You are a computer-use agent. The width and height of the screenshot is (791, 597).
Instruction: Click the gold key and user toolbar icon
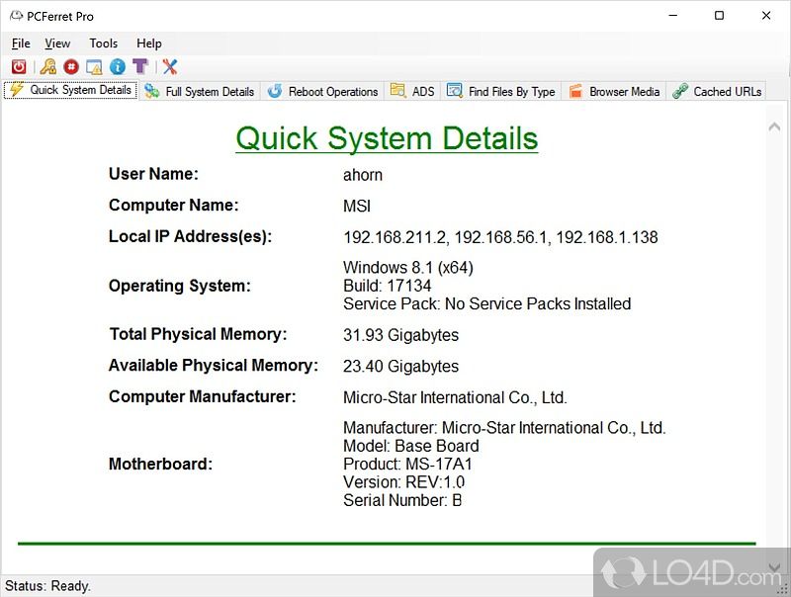[x=46, y=66]
